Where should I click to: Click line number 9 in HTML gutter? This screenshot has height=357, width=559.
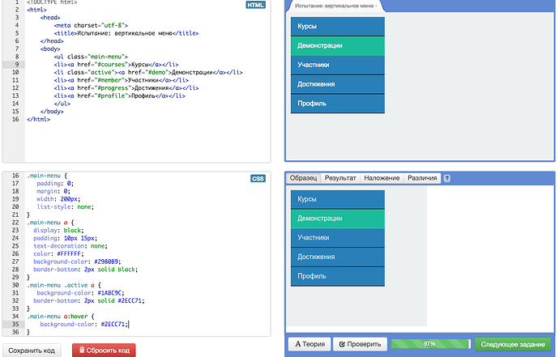tap(17, 65)
